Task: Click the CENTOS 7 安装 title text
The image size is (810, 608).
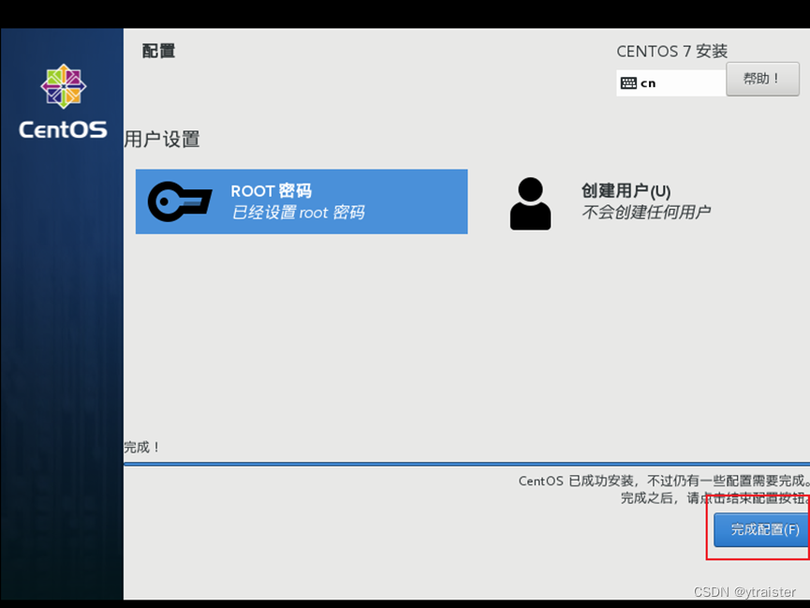Action: click(672, 52)
